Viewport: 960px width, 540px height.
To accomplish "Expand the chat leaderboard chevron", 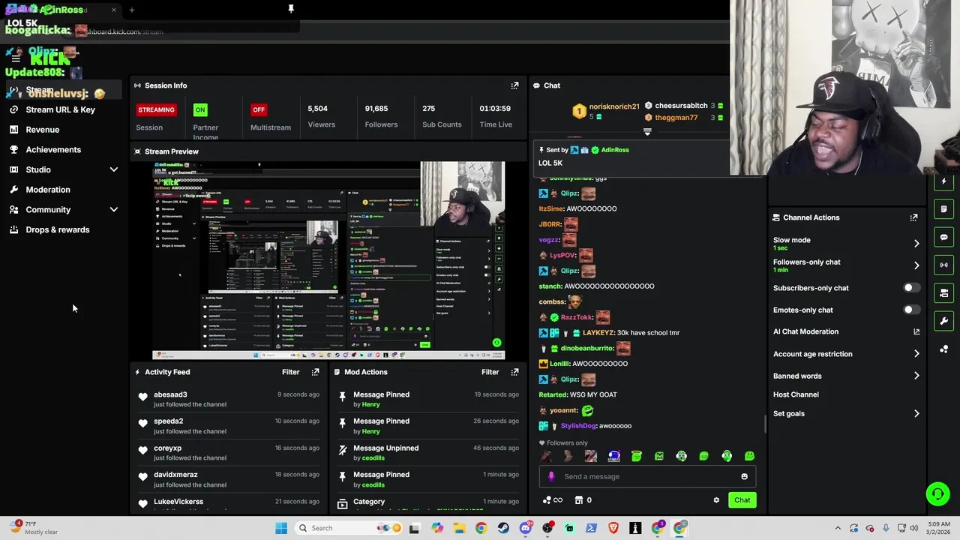I will [647, 132].
